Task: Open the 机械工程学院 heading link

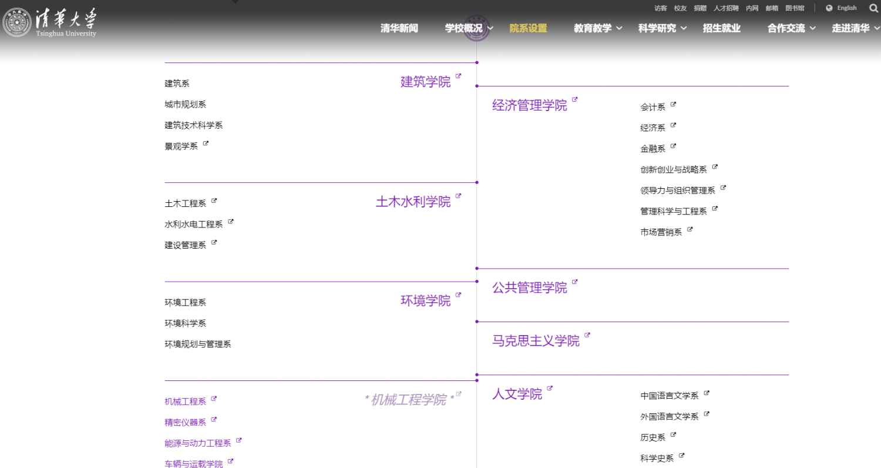Action: tap(409, 400)
